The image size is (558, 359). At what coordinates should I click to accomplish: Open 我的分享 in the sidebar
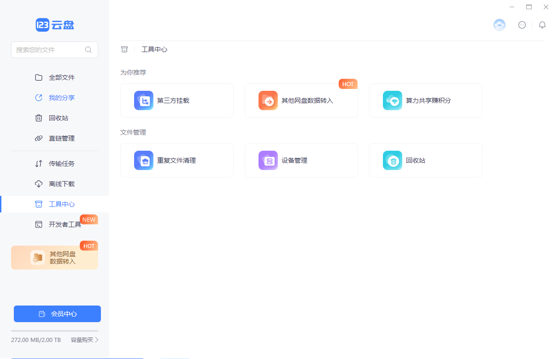click(x=61, y=98)
